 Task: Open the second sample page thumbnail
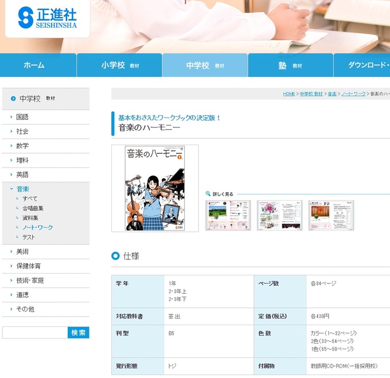coord(279,215)
